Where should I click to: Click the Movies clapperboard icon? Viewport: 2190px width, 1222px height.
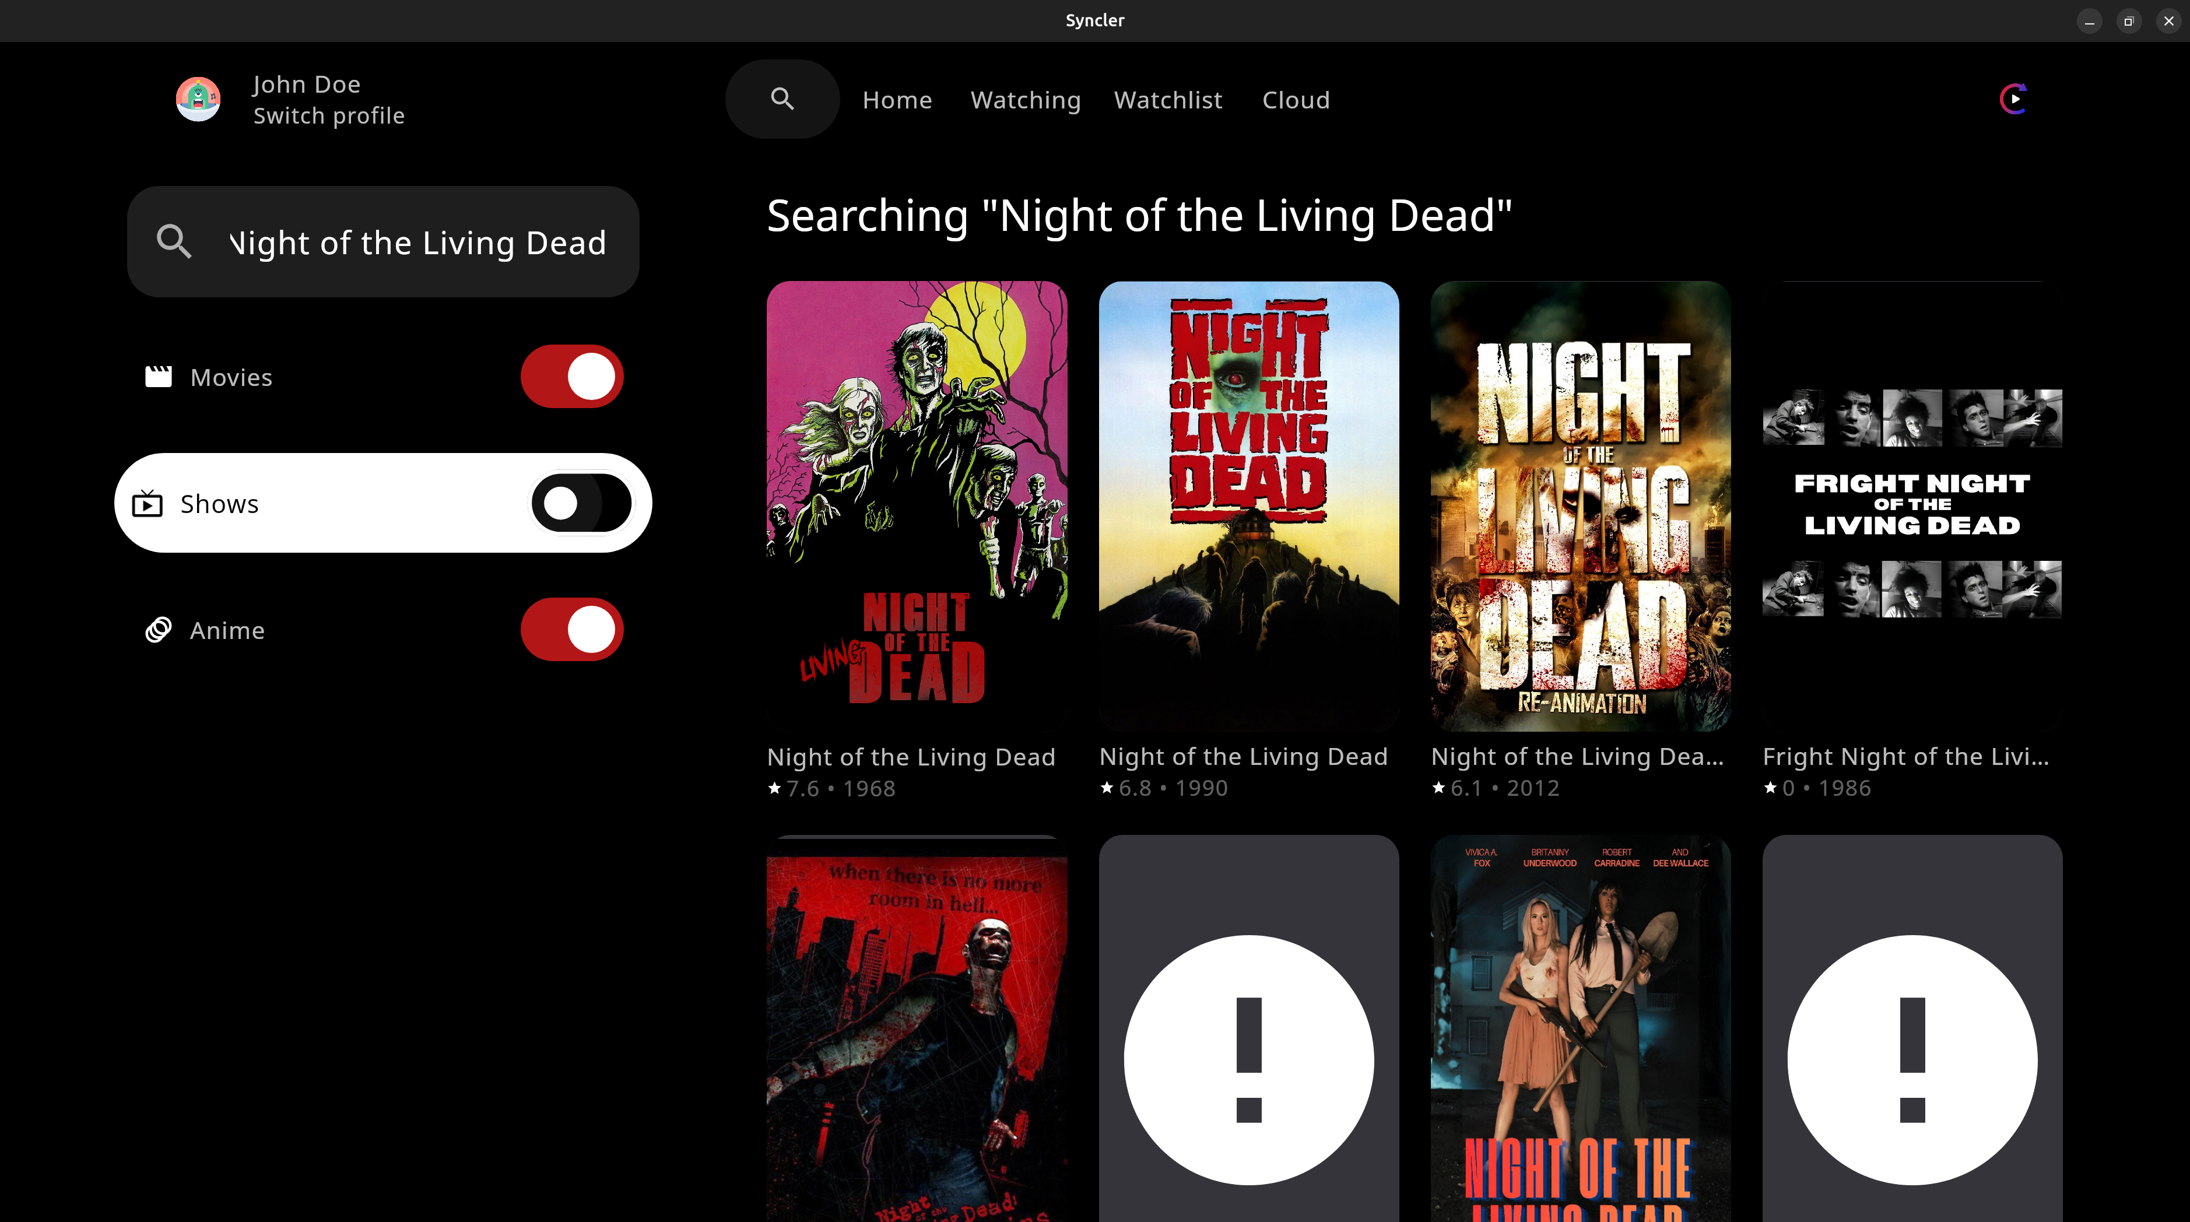[x=158, y=377]
